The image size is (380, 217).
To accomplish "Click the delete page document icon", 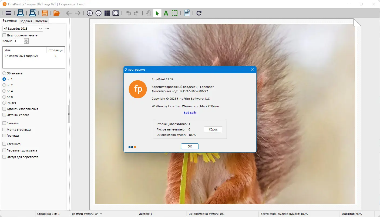I will [187, 13].
